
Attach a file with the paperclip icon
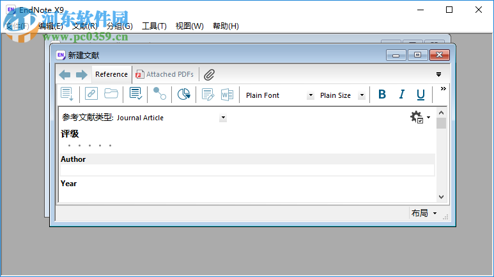pos(209,75)
